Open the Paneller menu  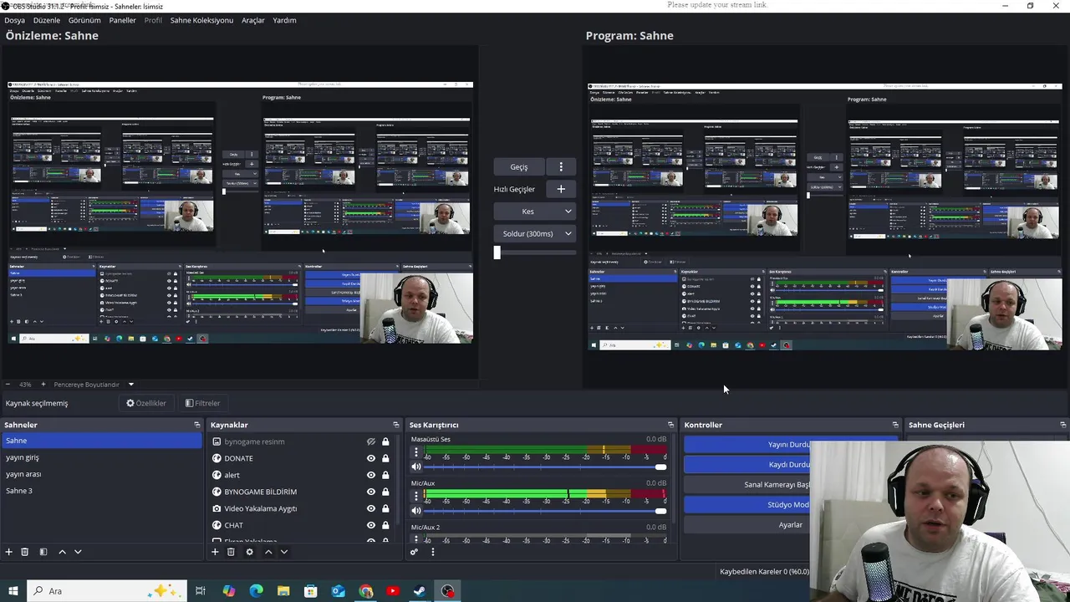[x=123, y=20]
